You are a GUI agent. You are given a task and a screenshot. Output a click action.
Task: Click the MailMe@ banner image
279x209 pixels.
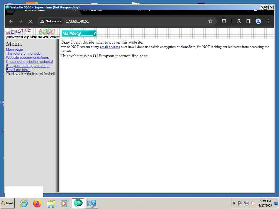(79, 33)
